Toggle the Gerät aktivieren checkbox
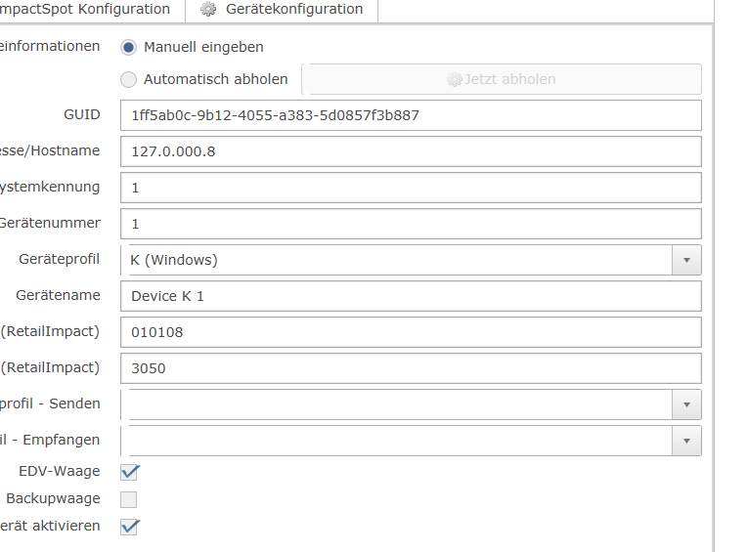Image resolution: width=748 pixels, height=552 pixels. click(x=129, y=527)
